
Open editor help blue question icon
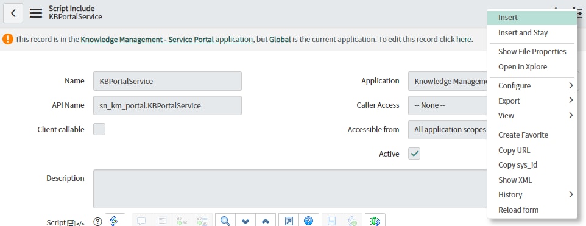[x=309, y=221]
